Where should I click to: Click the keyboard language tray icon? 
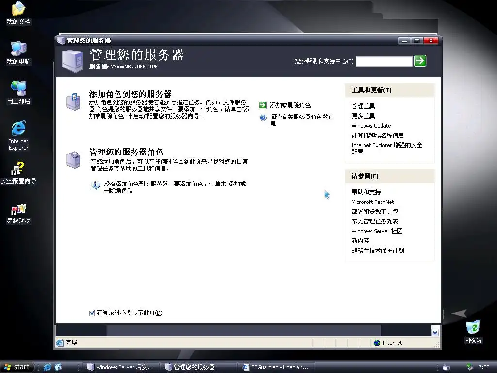[x=447, y=367]
